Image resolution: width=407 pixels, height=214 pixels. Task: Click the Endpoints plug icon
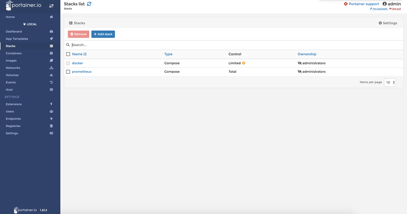click(51, 119)
